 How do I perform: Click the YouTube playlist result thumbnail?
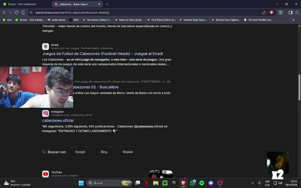point(161,174)
